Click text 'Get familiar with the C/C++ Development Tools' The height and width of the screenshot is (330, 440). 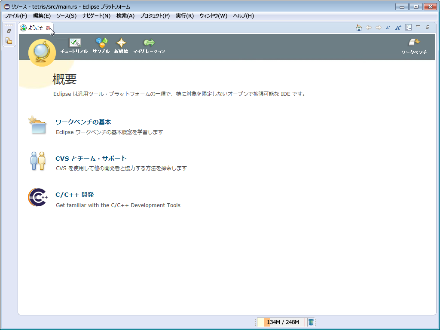point(118,205)
